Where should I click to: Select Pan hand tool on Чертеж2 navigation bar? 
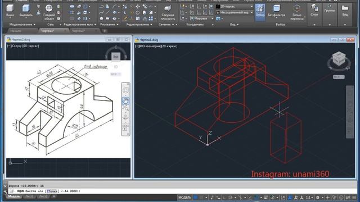tap(125, 100)
